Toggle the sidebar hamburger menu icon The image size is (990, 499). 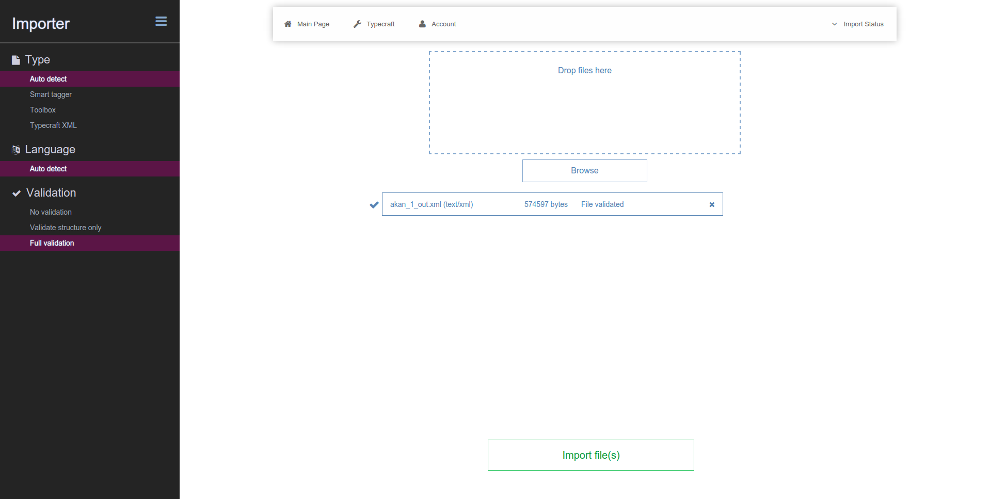(161, 21)
